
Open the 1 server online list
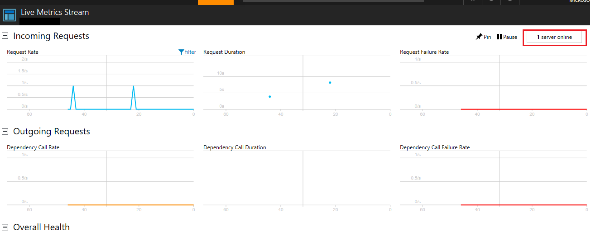[x=554, y=37]
